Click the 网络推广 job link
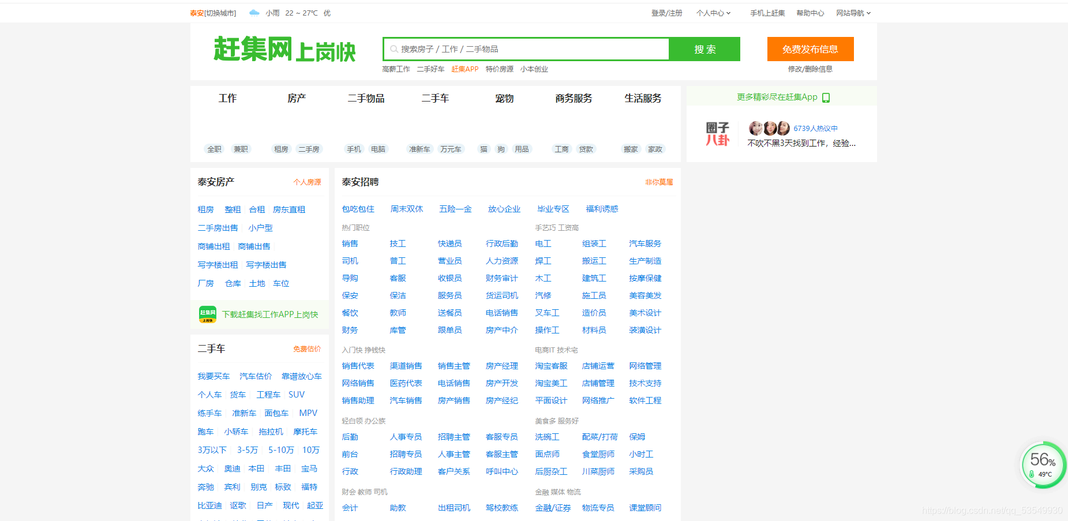 point(598,400)
